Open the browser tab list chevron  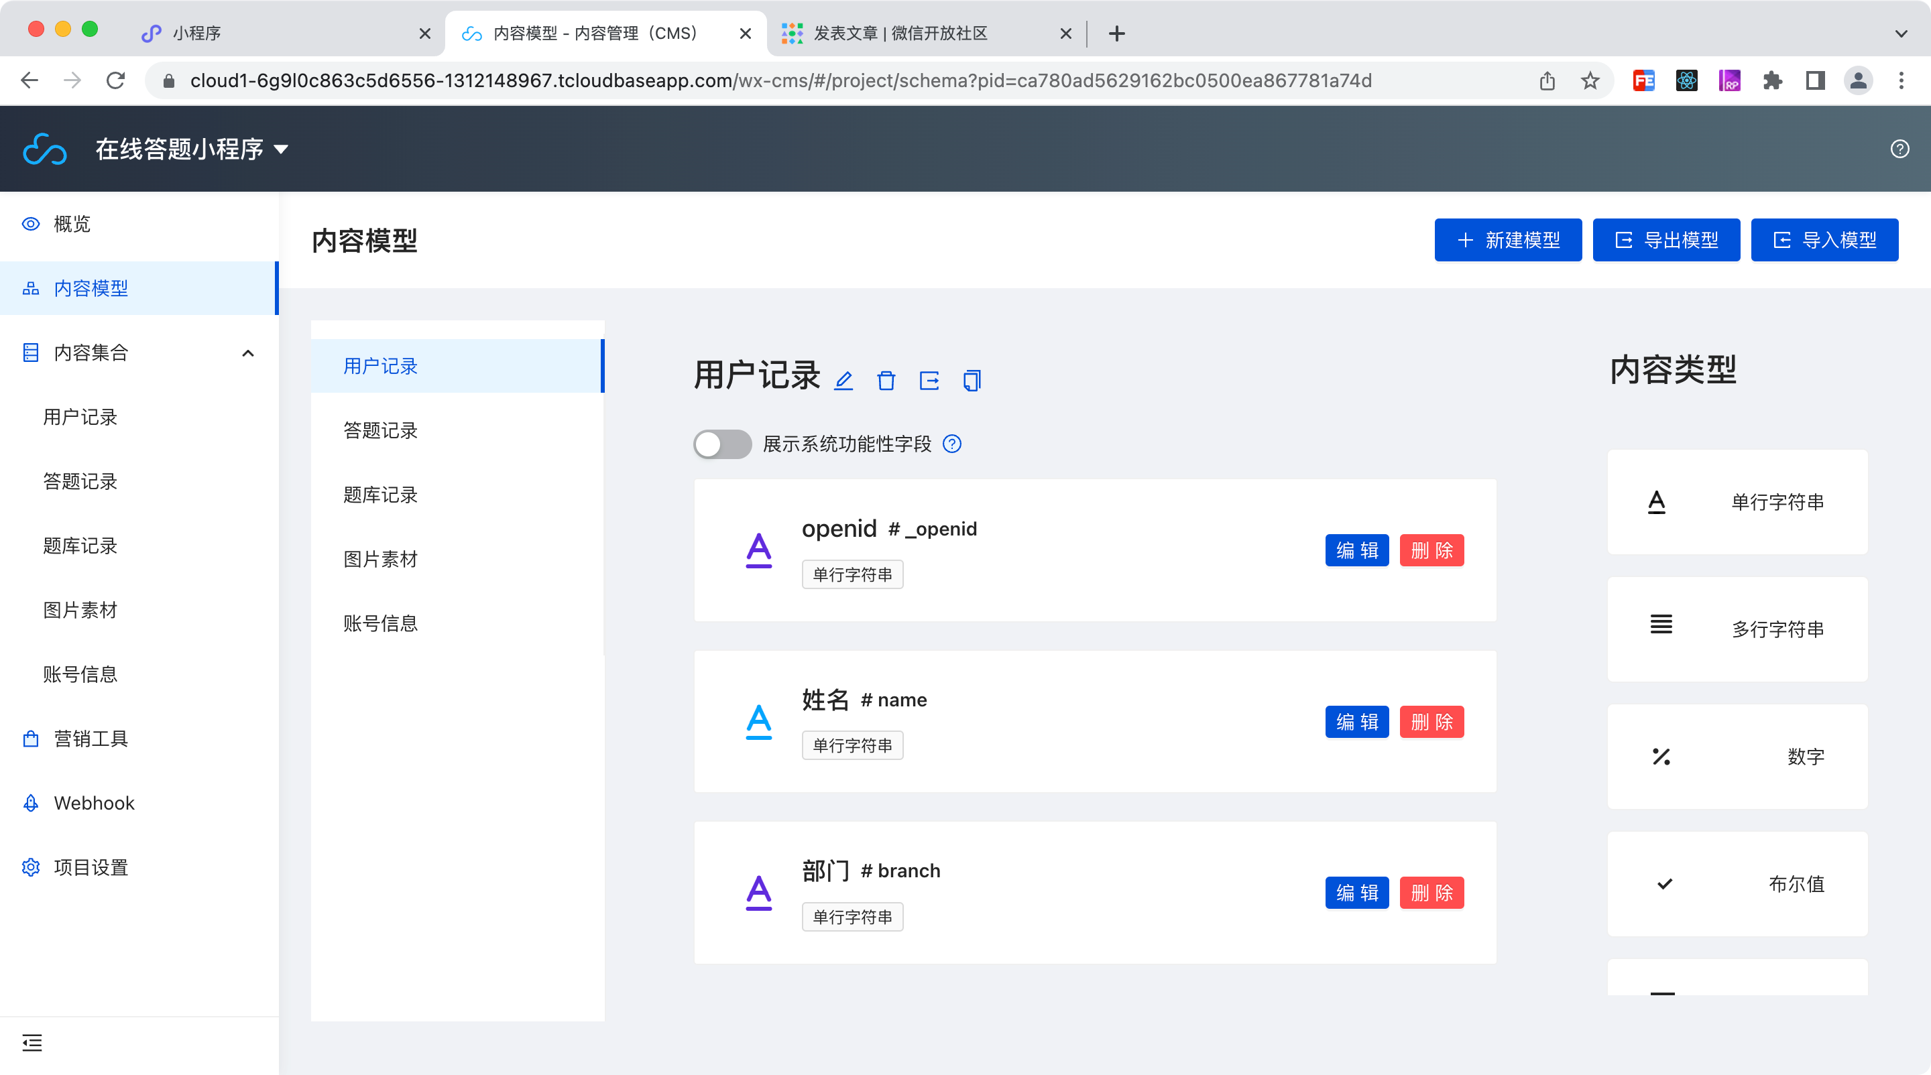tap(1900, 33)
